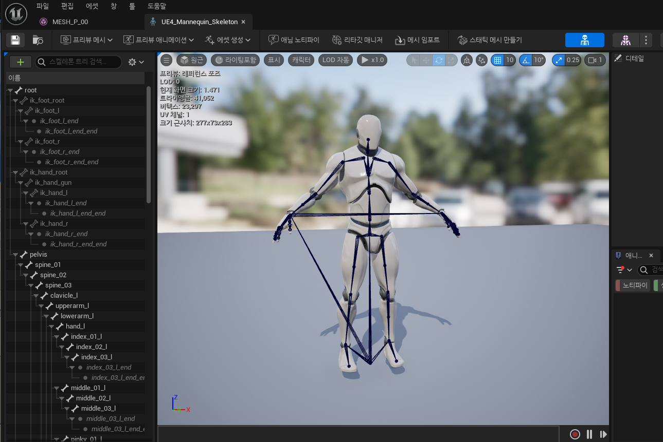Click the Unreal Engine logo icon

(x=16, y=14)
